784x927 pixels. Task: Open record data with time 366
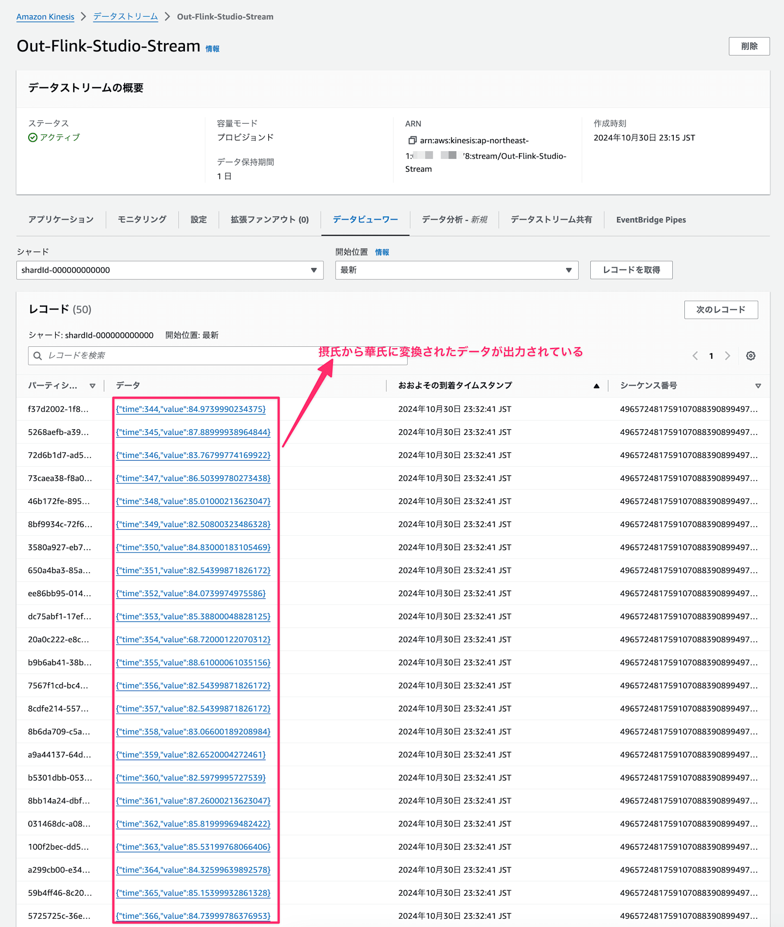(193, 916)
